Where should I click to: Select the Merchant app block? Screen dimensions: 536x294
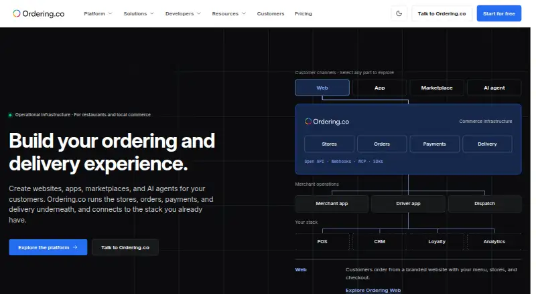pos(332,204)
